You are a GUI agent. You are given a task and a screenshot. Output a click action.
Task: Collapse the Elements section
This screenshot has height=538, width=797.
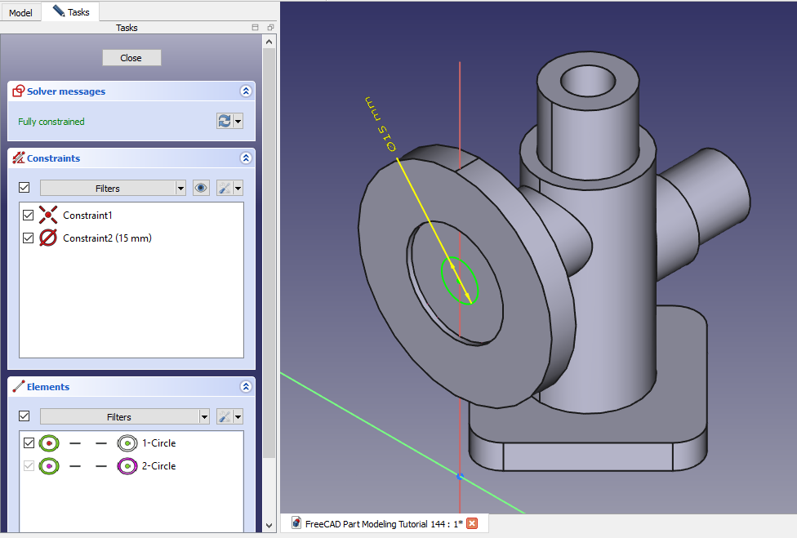tap(245, 387)
